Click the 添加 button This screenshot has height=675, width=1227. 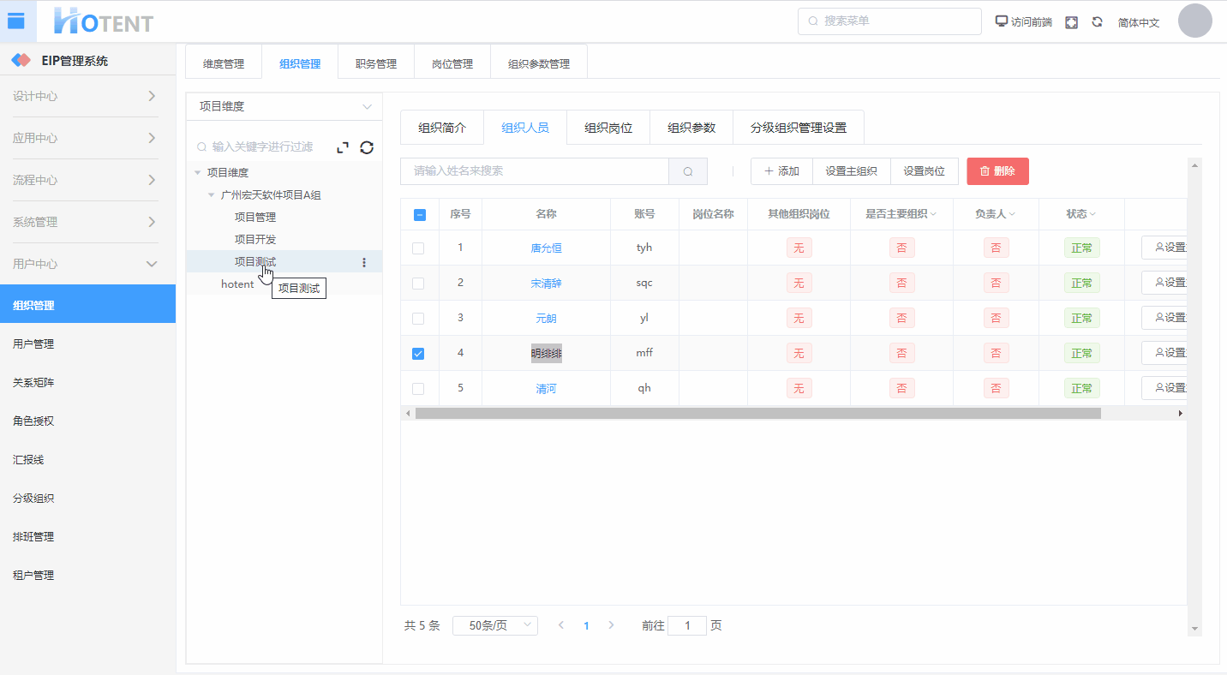[x=781, y=171]
